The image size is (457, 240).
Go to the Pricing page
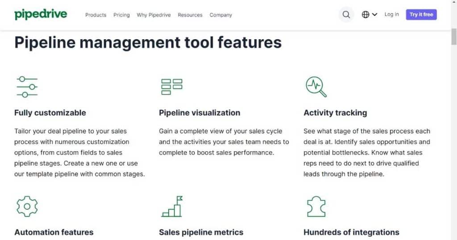121,15
